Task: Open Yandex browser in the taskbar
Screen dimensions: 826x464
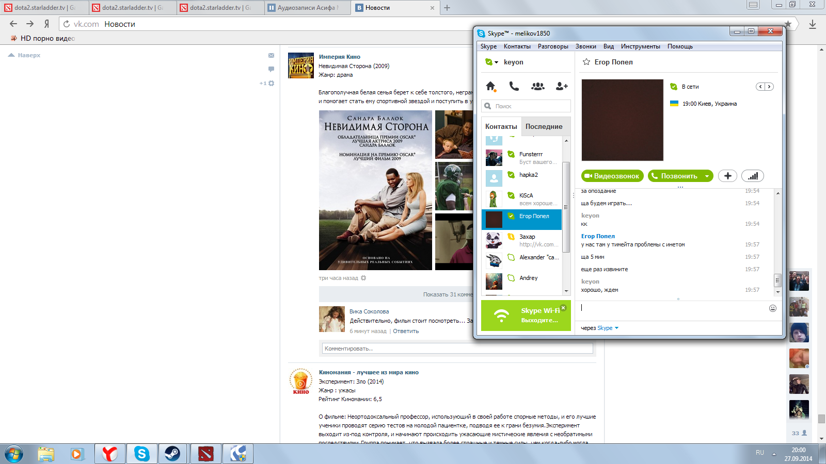Action: [x=109, y=454]
